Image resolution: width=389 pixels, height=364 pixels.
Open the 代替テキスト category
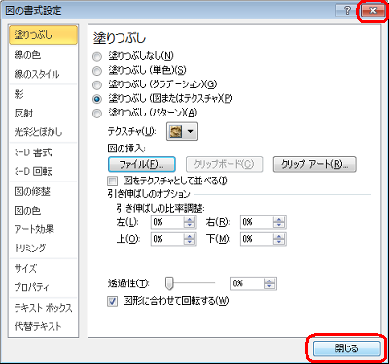click(43, 326)
